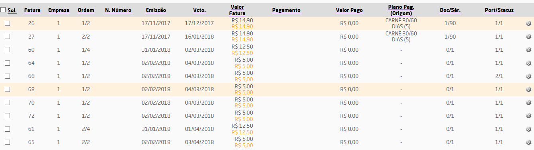Click the Pagamento column header
Screen dimensions: 534x150
pos(286,10)
